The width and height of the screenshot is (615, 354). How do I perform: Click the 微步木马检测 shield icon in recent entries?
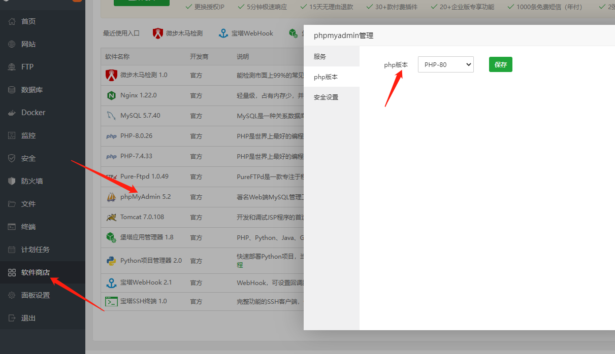pyautogui.click(x=157, y=33)
